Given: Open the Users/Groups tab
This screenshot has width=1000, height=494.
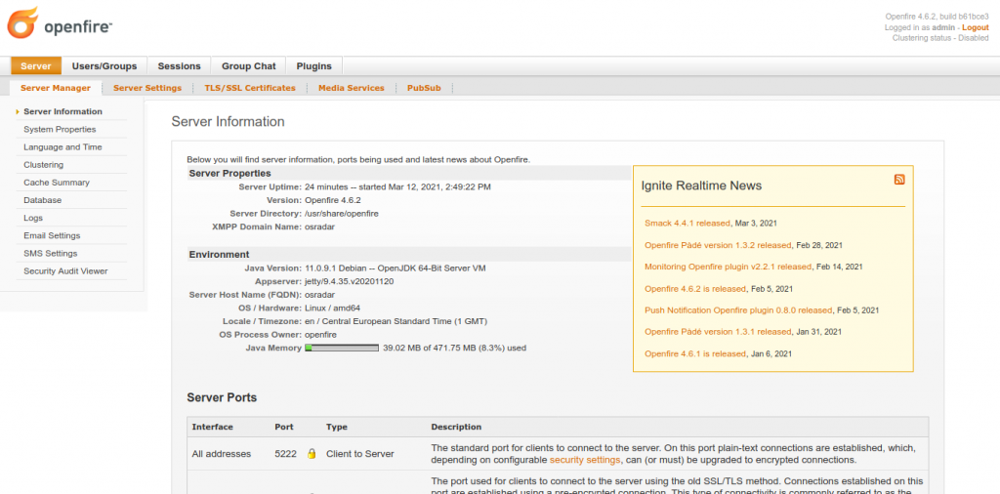Looking at the screenshot, I should (x=104, y=66).
